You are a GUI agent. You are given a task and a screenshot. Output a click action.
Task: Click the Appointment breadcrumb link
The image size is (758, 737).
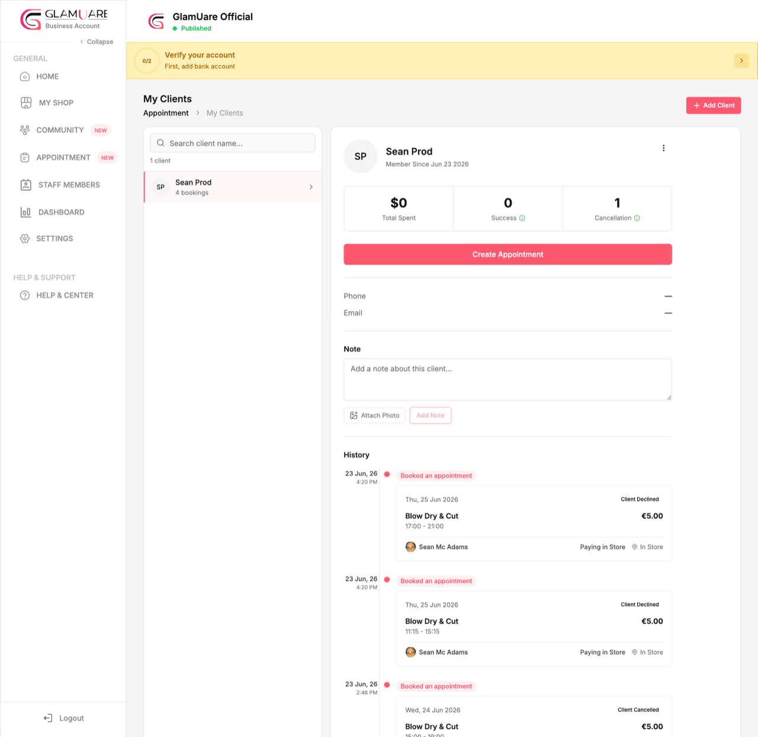pyautogui.click(x=166, y=113)
